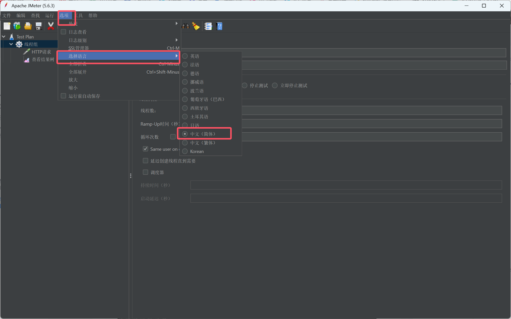This screenshot has width=511, height=319.
Task: Select the 停止测试 radio button
Action: pyautogui.click(x=245, y=85)
